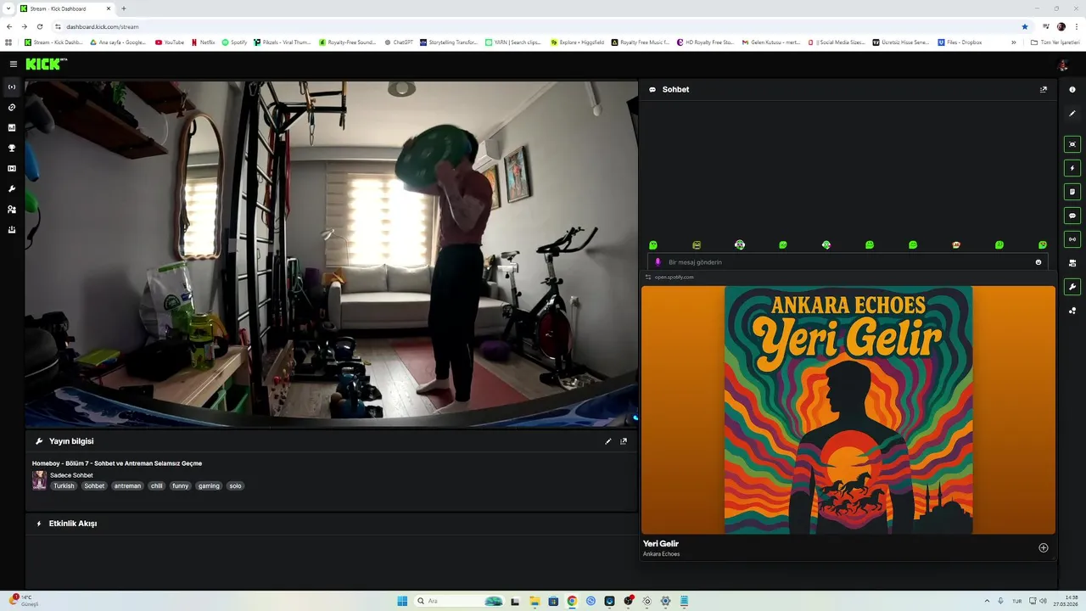The image size is (1086, 611).
Task: Click the user avatar at top right
Action: (1062, 64)
